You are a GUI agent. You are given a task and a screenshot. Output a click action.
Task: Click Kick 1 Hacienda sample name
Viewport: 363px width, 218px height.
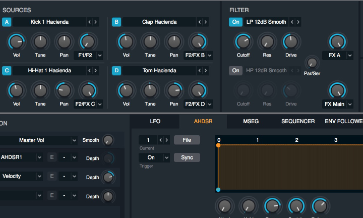pos(49,22)
